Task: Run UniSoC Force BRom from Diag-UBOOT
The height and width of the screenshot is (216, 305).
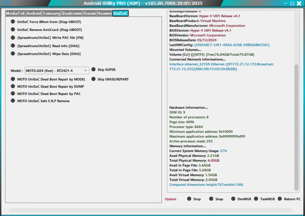Action: click(46, 22)
